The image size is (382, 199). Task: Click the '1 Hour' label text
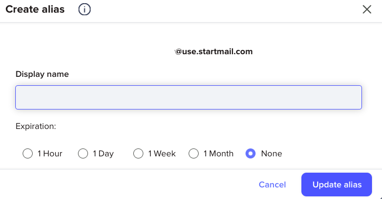click(50, 154)
